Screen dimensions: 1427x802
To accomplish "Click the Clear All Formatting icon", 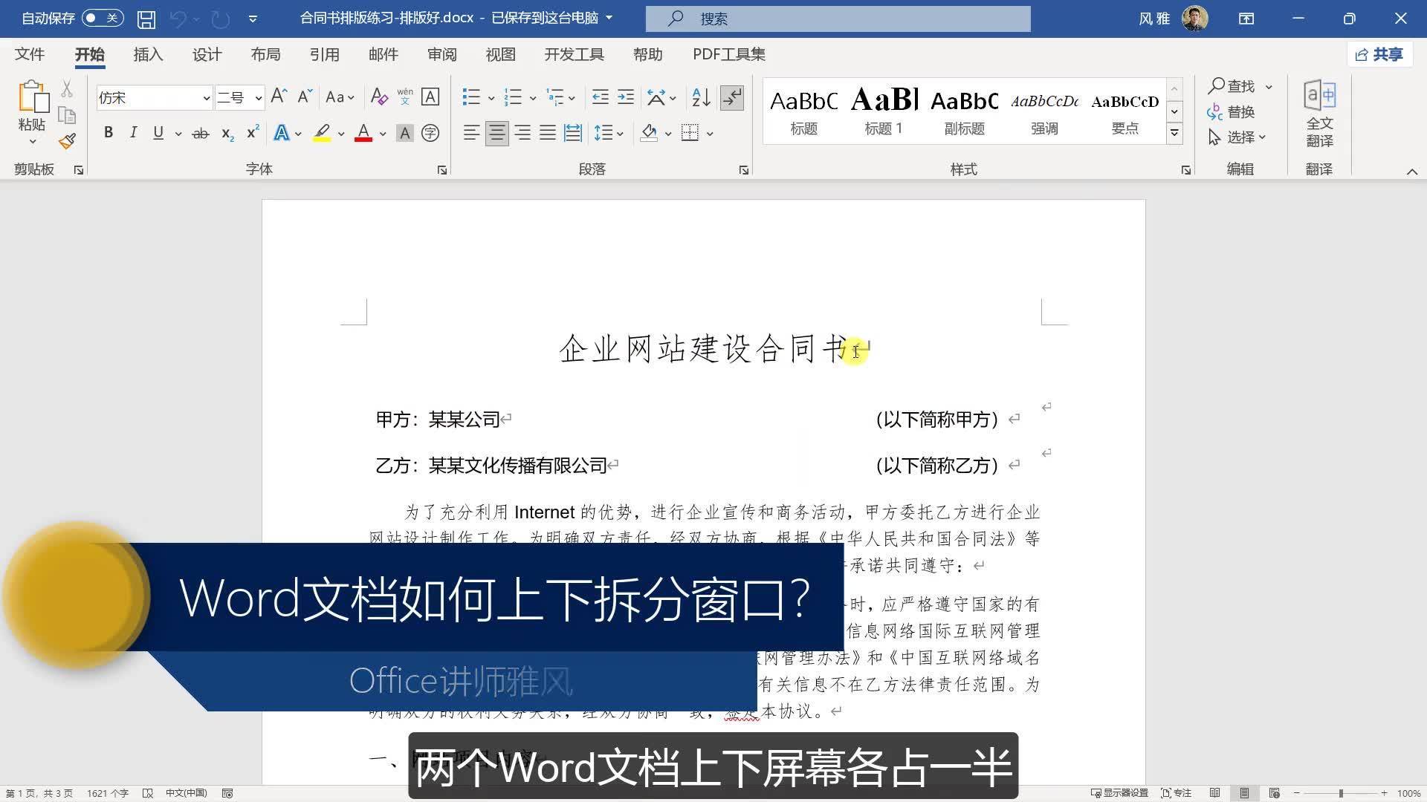I will [x=379, y=97].
